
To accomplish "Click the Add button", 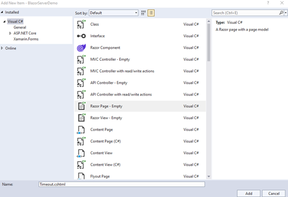I will [x=249, y=193].
